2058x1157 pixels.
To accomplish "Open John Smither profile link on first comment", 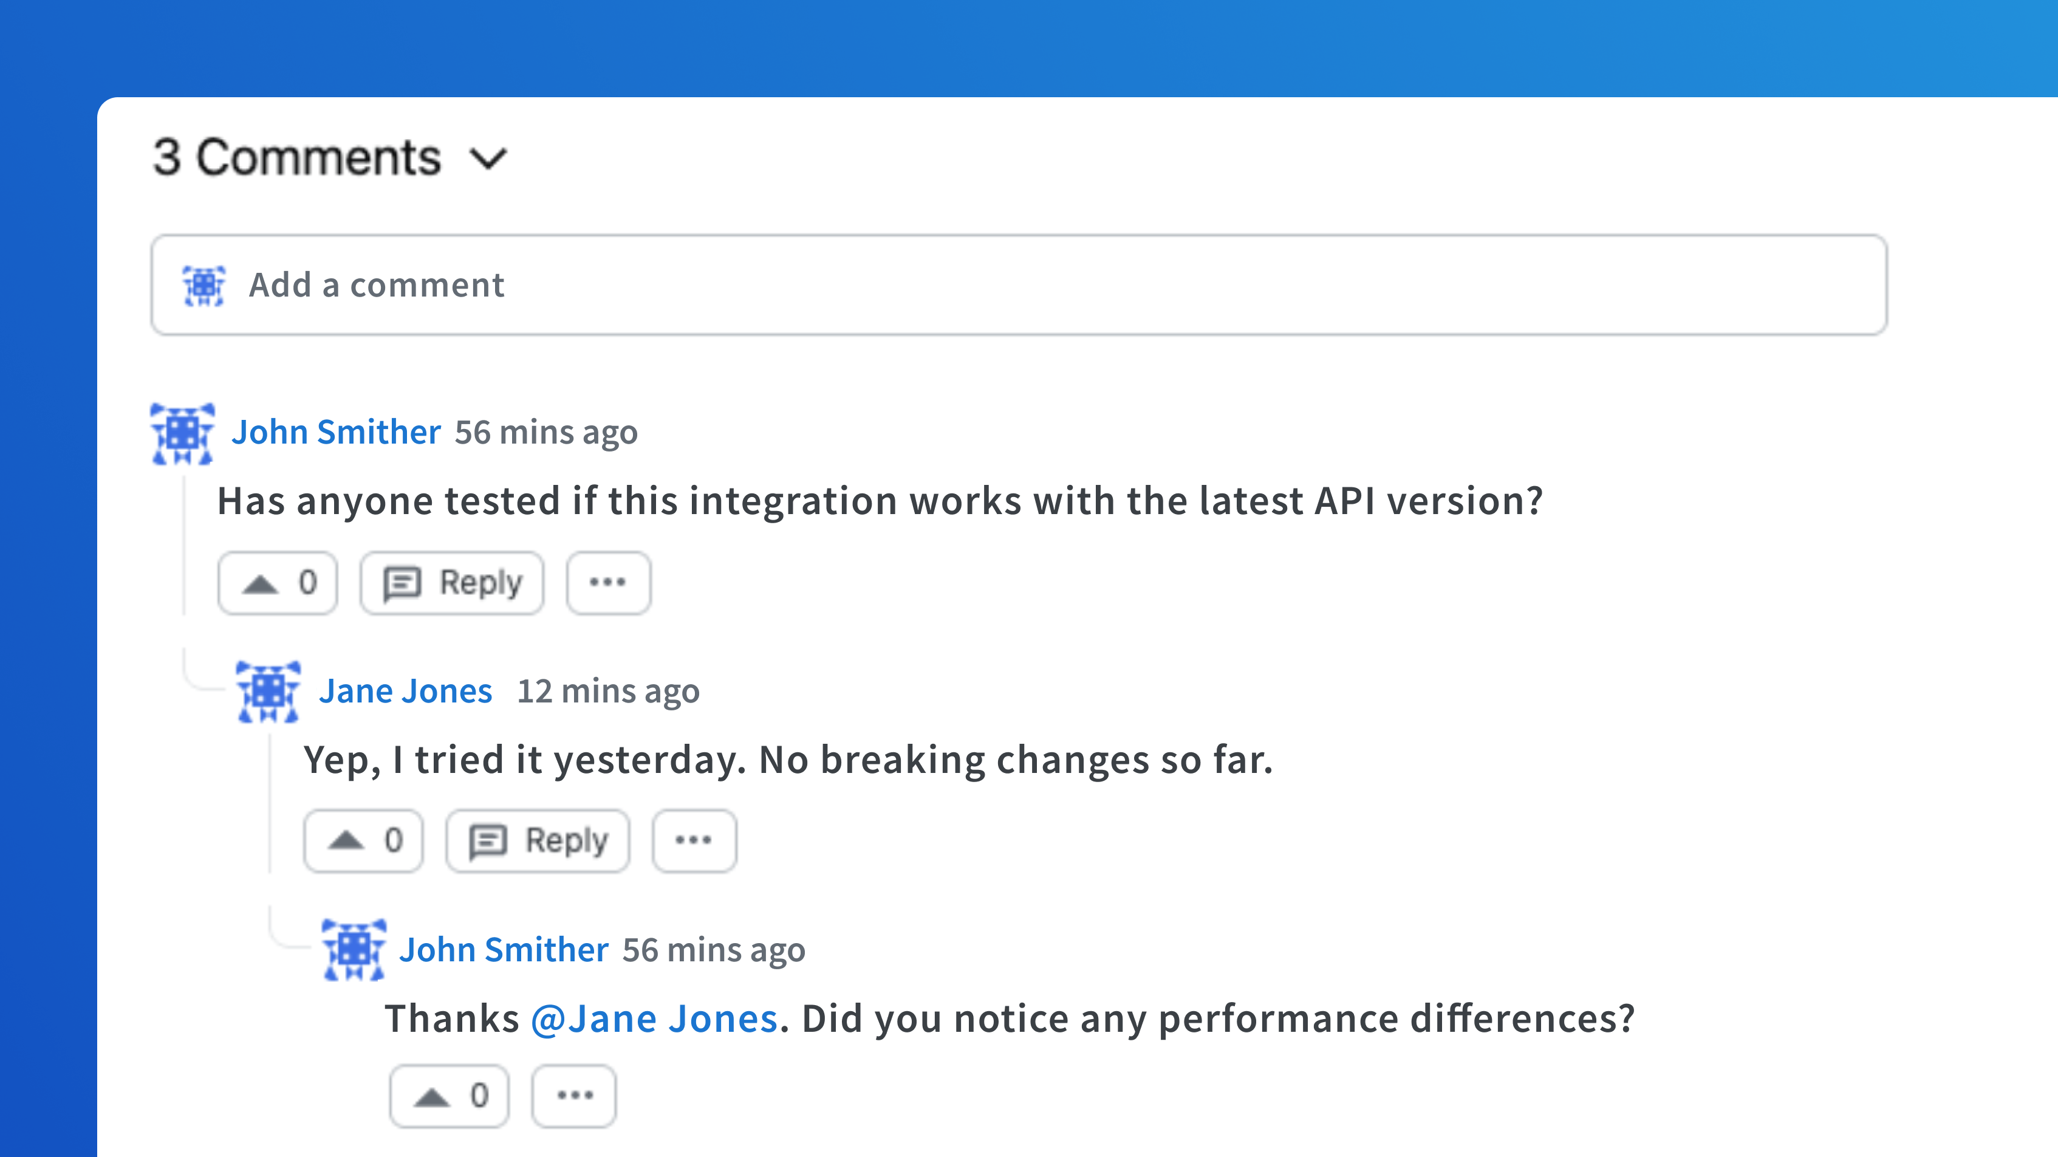I will pyautogui.click(x=335, y=432).
